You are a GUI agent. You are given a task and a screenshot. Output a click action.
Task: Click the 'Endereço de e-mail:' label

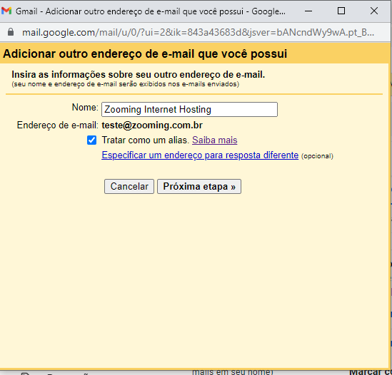pos(58,125)
